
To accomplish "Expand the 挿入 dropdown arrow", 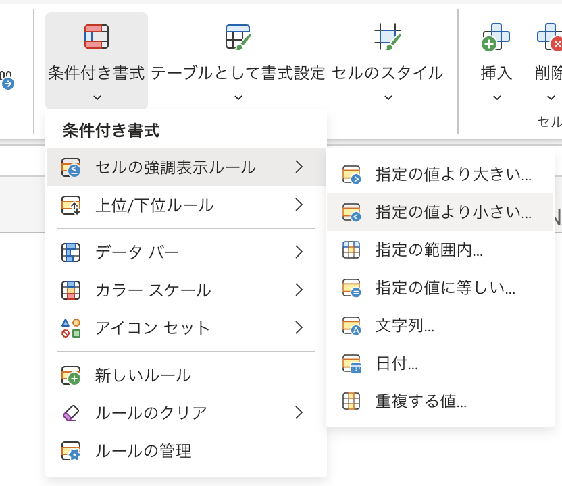I will (496, 98).
